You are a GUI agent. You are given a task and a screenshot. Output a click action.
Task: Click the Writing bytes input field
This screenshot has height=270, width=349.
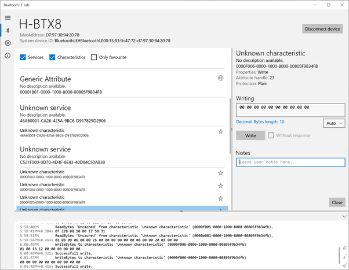(290, 110)
